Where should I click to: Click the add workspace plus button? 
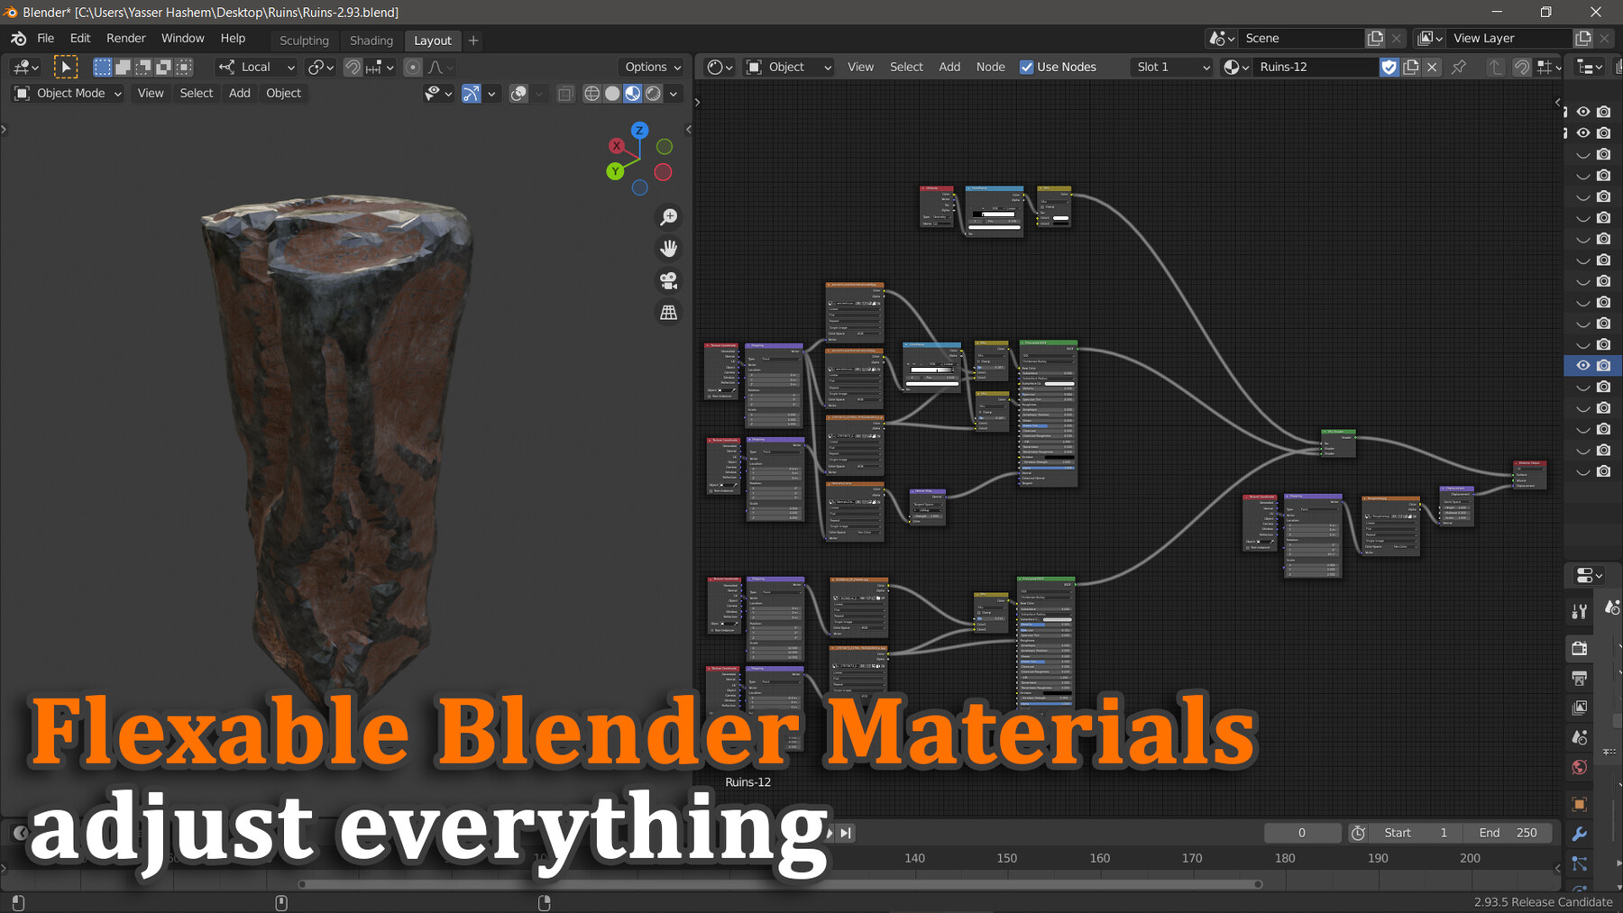tap(473, 40)
